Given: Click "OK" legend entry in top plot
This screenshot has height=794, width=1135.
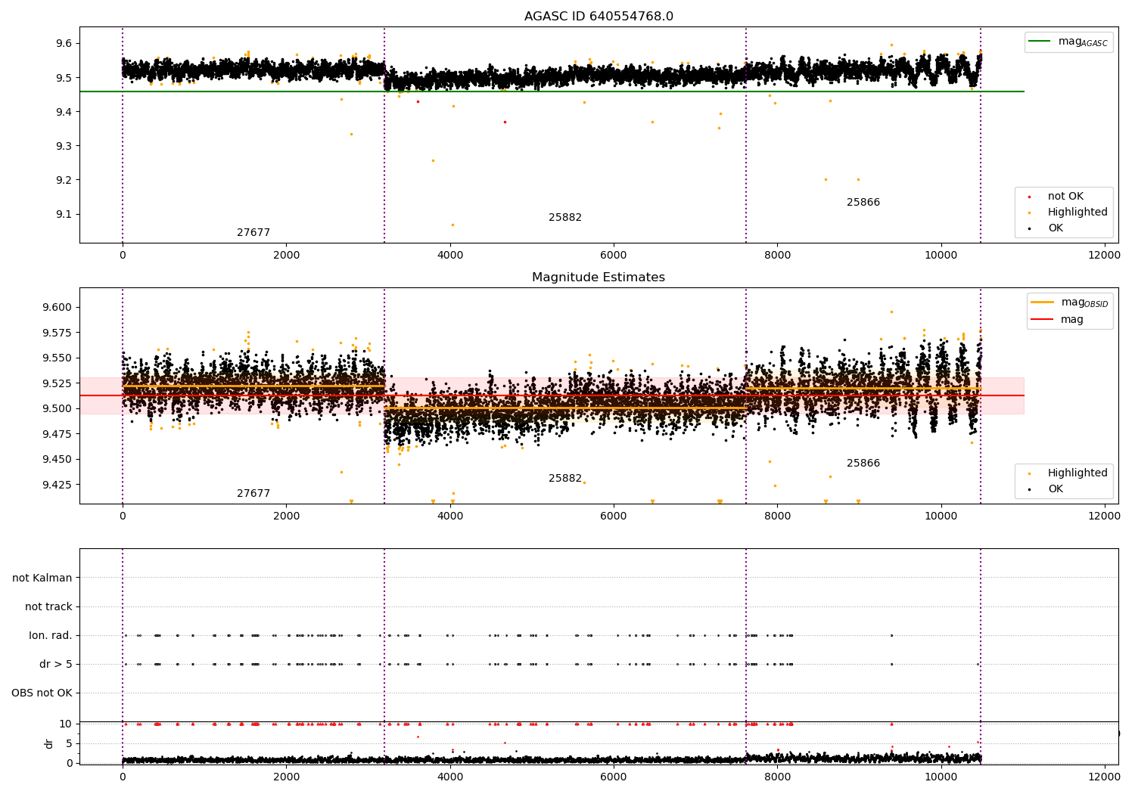Looking at the screenshot, I should pyautogui.click(x=1055, y=228).
